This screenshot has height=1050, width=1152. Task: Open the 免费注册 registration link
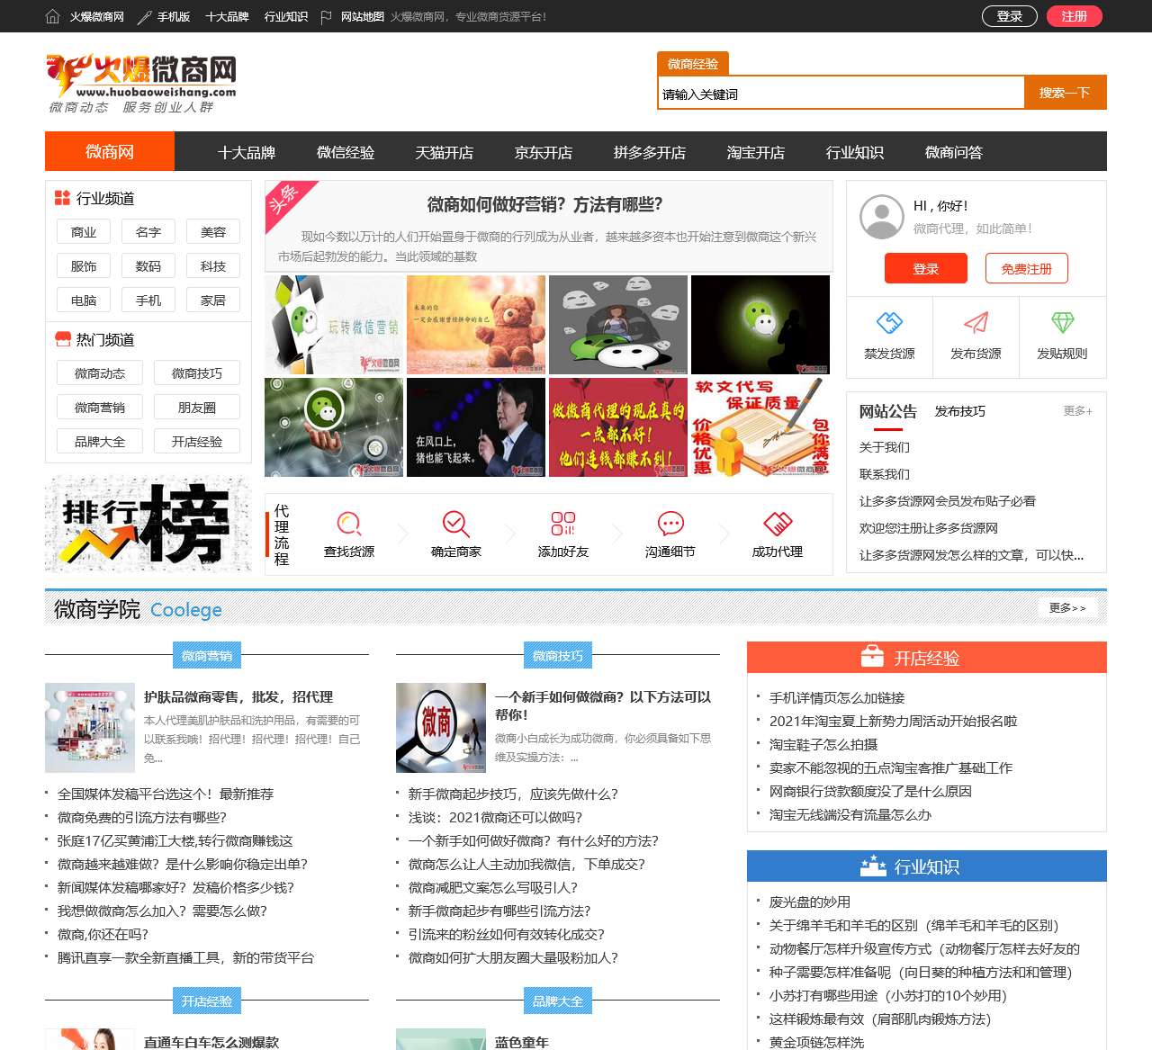click(x=1026, y=267)
